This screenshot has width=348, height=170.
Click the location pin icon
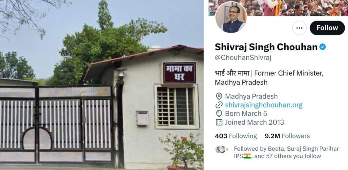219,96
